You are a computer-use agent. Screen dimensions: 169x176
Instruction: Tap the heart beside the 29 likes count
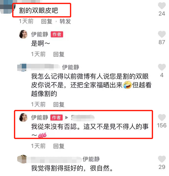coord(162,159)
